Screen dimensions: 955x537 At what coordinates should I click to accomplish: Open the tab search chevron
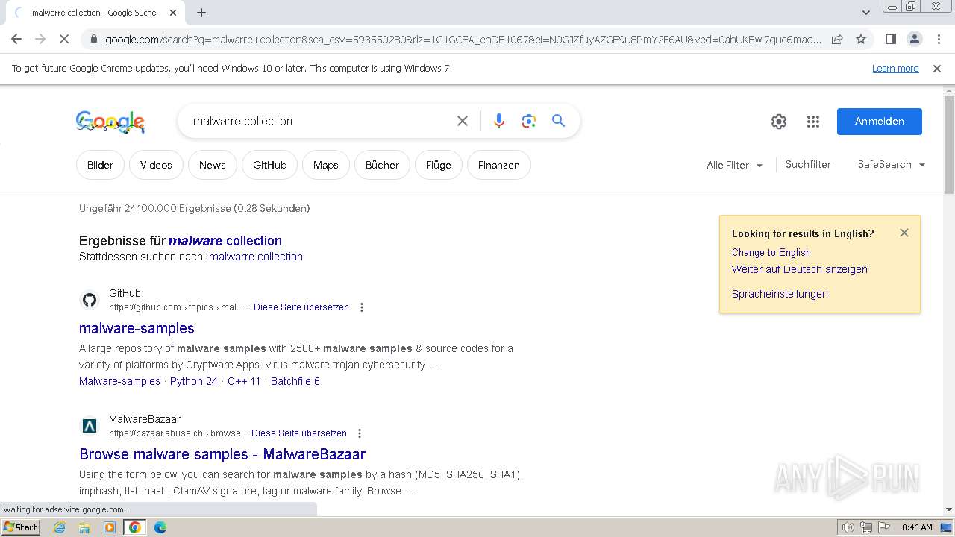(x=866, y=13)
